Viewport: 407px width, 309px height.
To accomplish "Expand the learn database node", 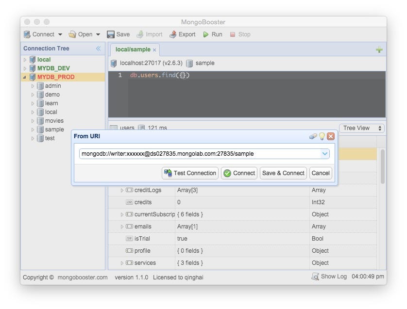I will point(33,103).
